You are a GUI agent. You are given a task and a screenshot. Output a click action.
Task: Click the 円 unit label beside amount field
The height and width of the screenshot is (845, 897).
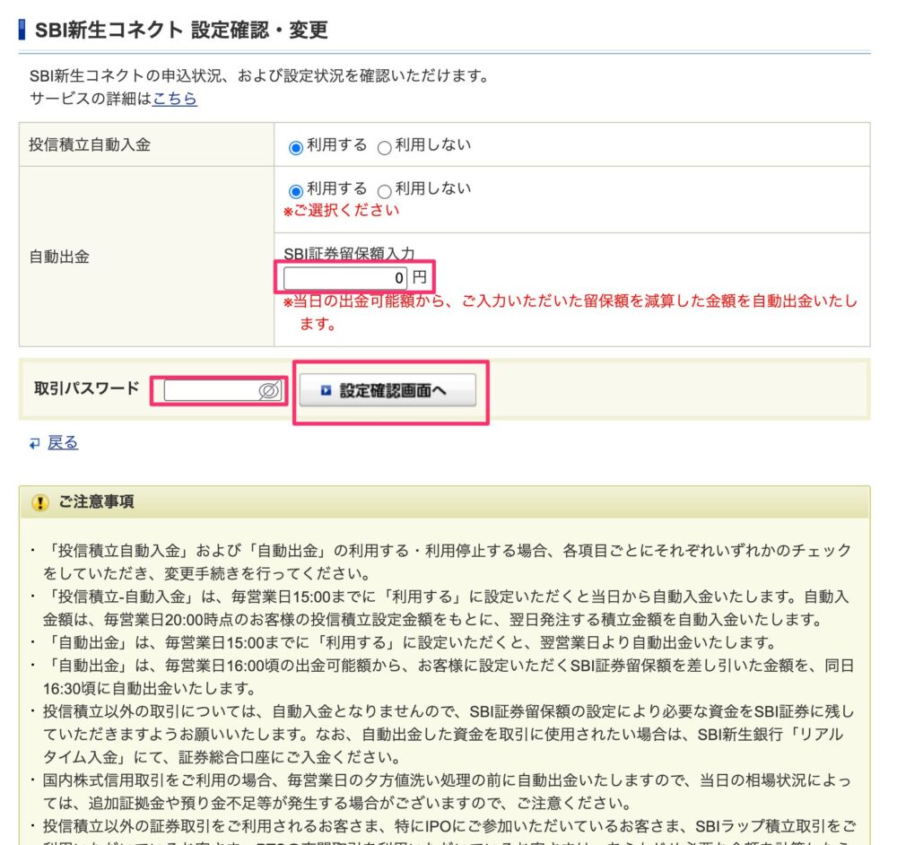[419, 277]
